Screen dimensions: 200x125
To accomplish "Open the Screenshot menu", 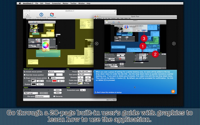I will click(56, 3).
